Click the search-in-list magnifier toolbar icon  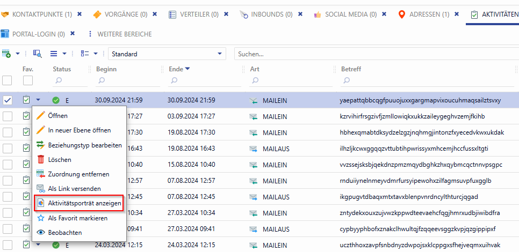[x=38, y=54]
